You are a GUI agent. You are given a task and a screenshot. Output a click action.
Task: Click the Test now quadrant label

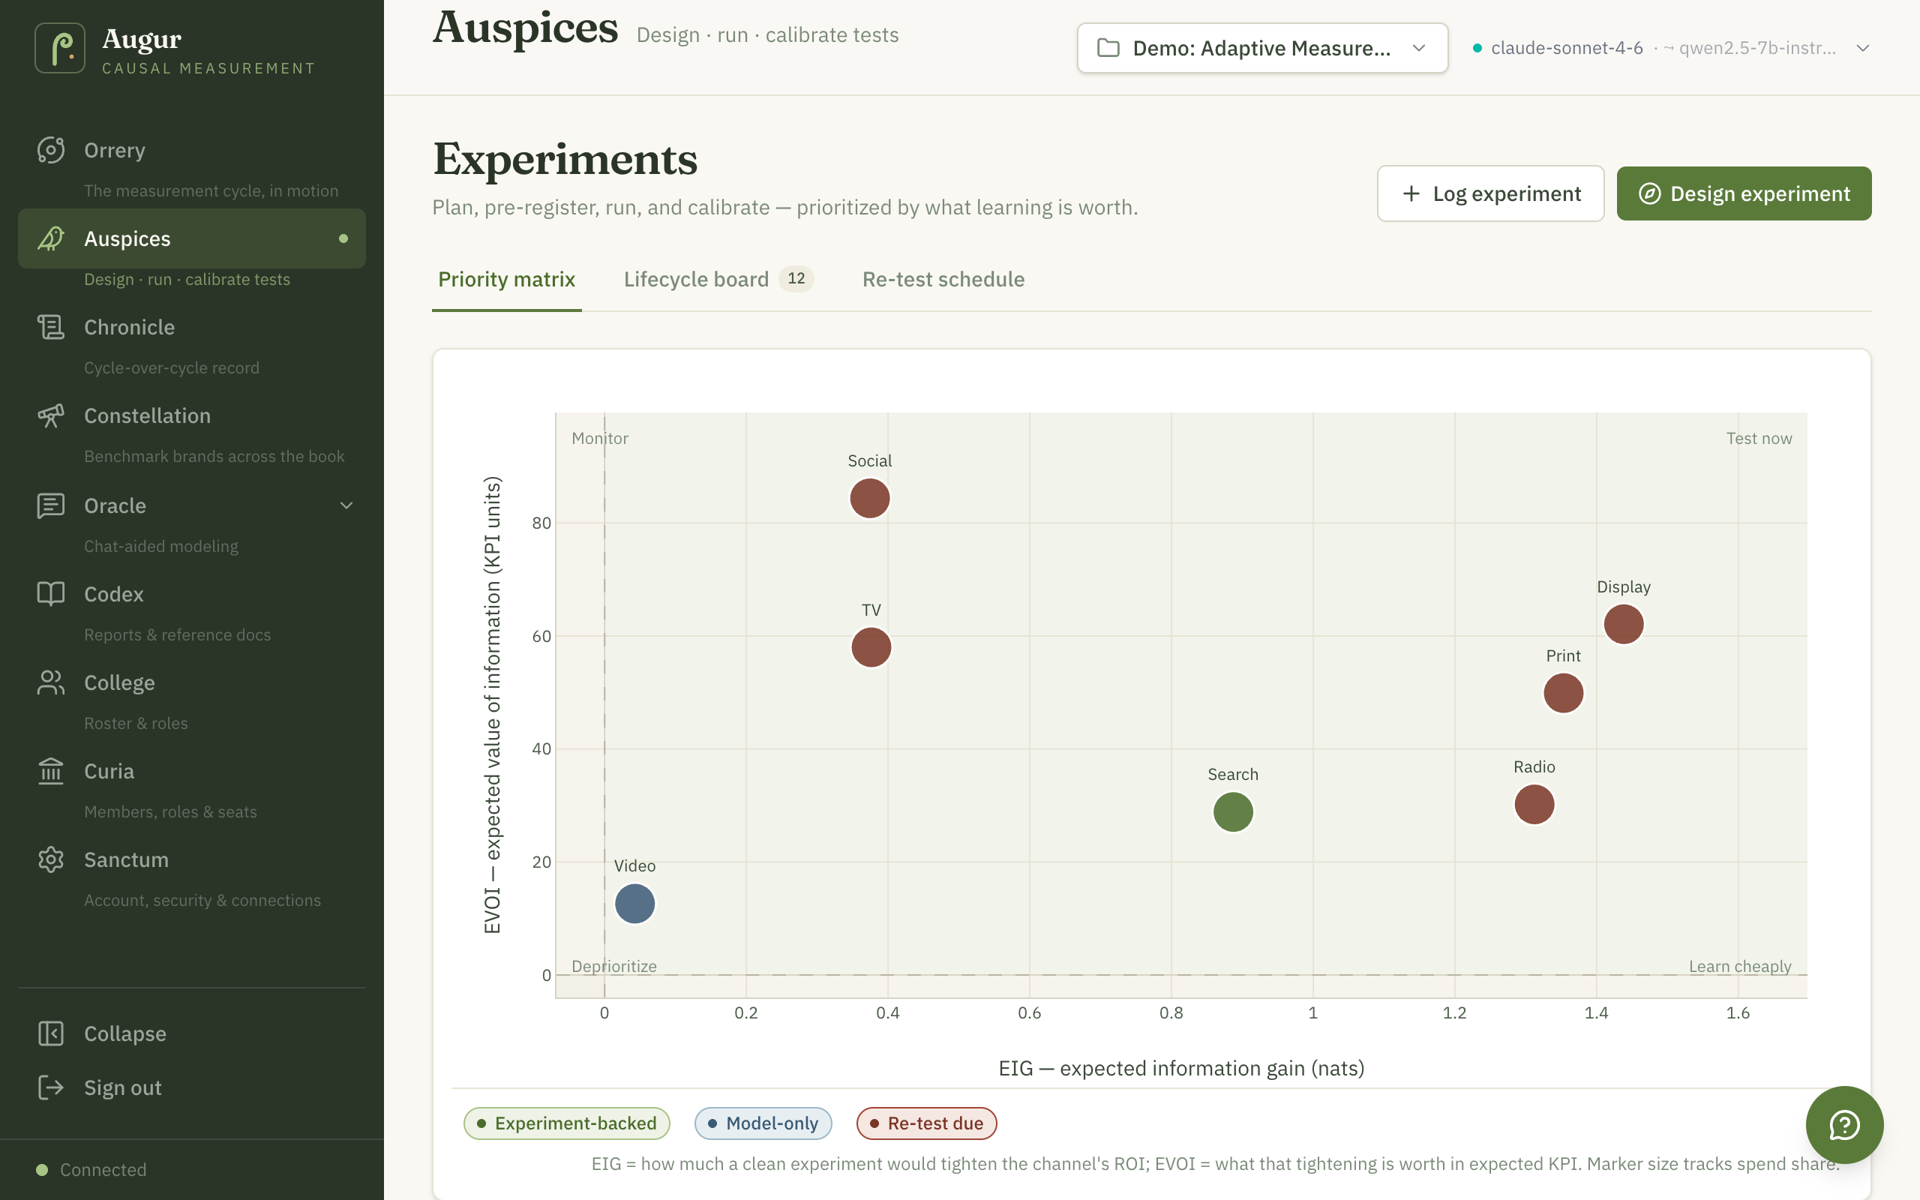[1759, 438]
